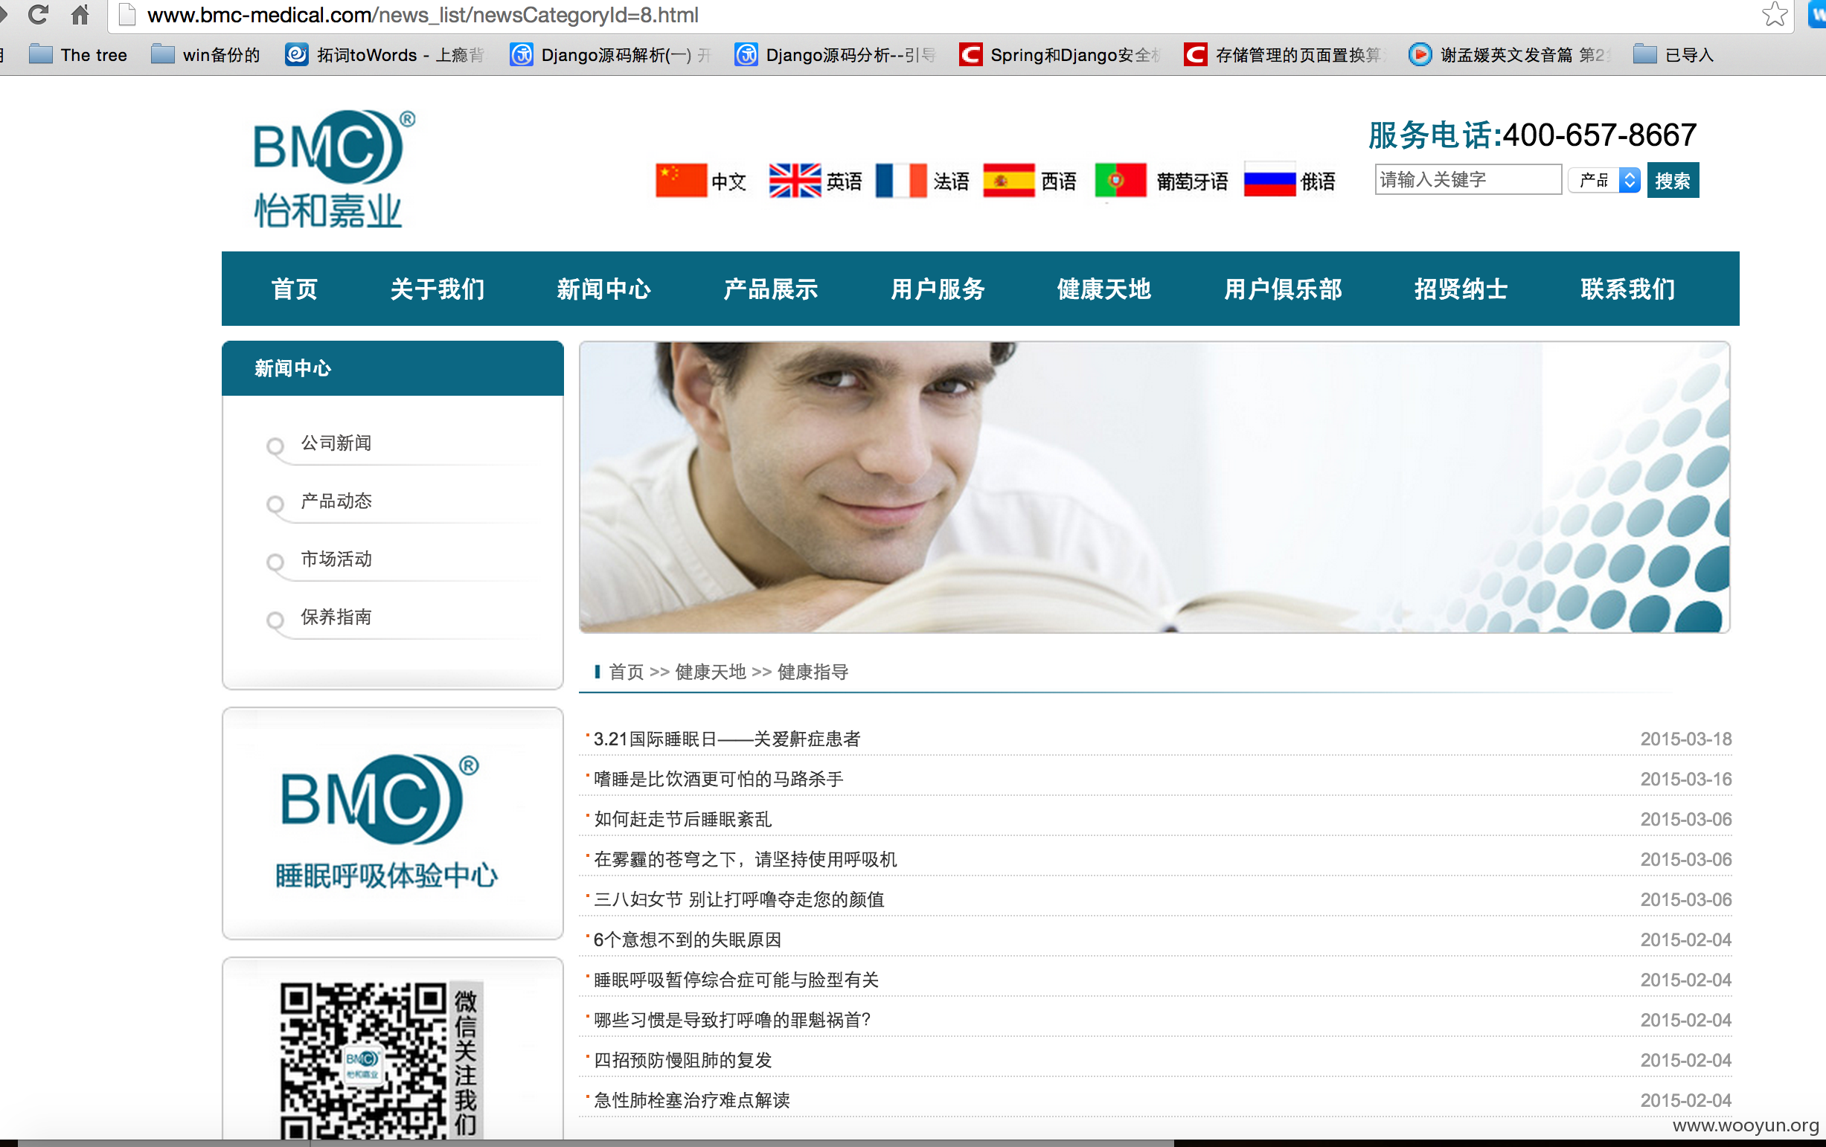Select 公司新闻 radio item in sidebar
This screenshot has width=1826, height=1147.
(333, 443)
